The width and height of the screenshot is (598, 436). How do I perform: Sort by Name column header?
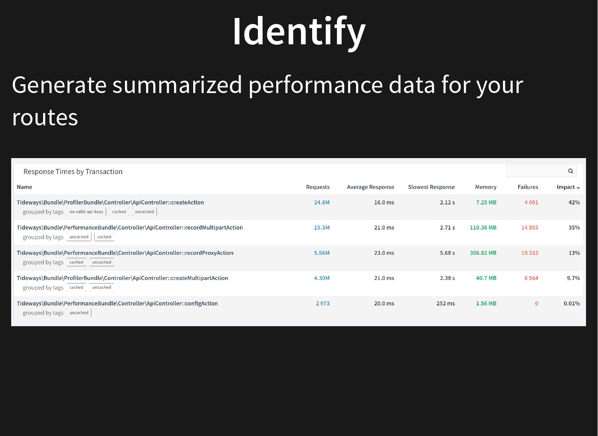click(24, 187)
